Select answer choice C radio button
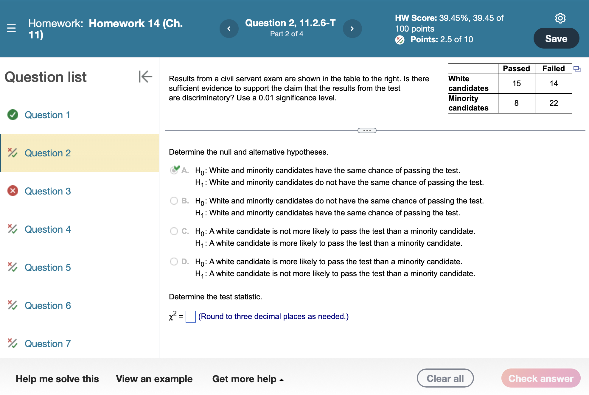Image resolution: width=589 pixels, height=395 pixels. [x=174, y=231]
